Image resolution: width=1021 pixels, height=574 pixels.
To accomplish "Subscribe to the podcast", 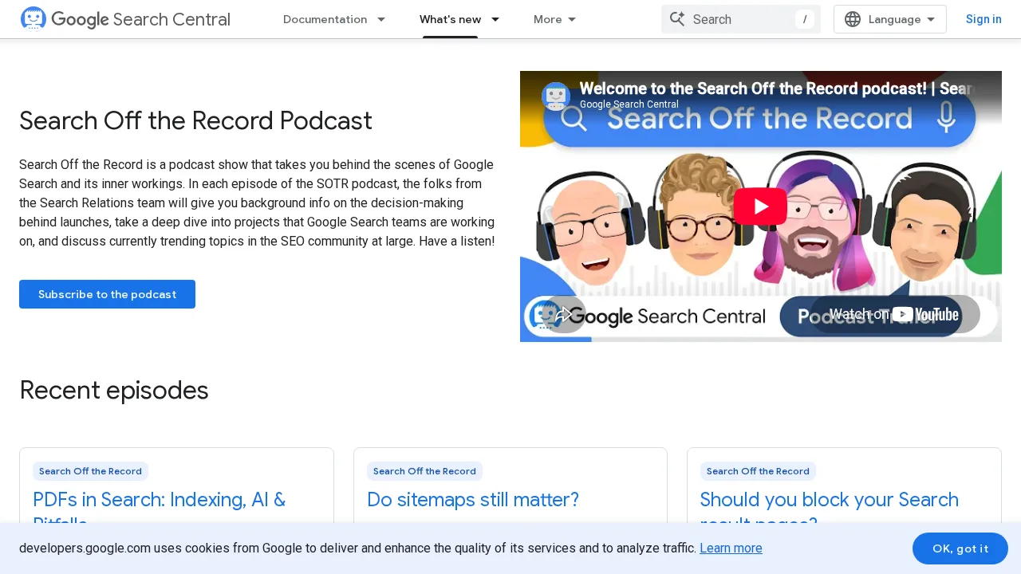I will [107, 294].
